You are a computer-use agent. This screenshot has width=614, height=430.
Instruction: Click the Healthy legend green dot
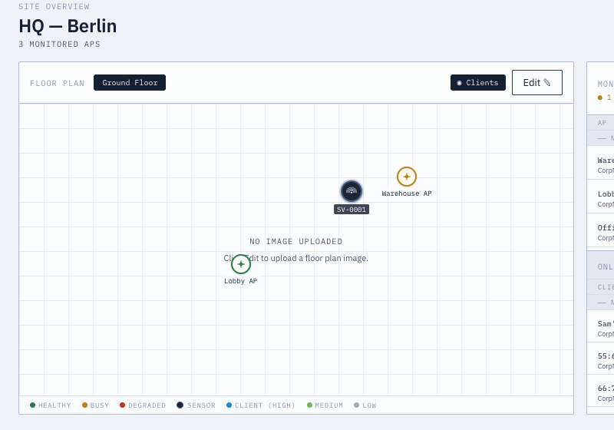pyautogui.click(x=32, y=405)
